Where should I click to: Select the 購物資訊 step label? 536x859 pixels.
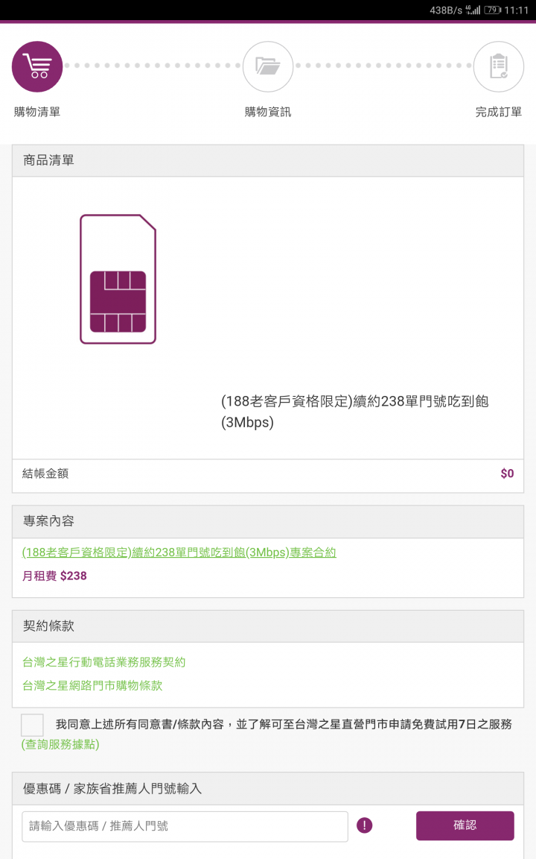tap(268, 112)
